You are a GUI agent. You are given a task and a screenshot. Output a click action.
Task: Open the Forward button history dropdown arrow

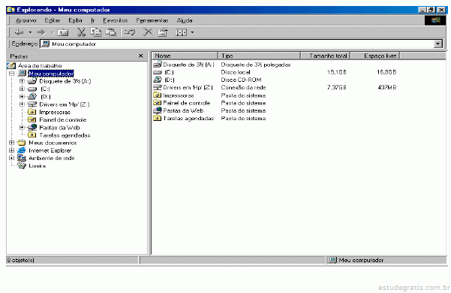click(53, 32)
